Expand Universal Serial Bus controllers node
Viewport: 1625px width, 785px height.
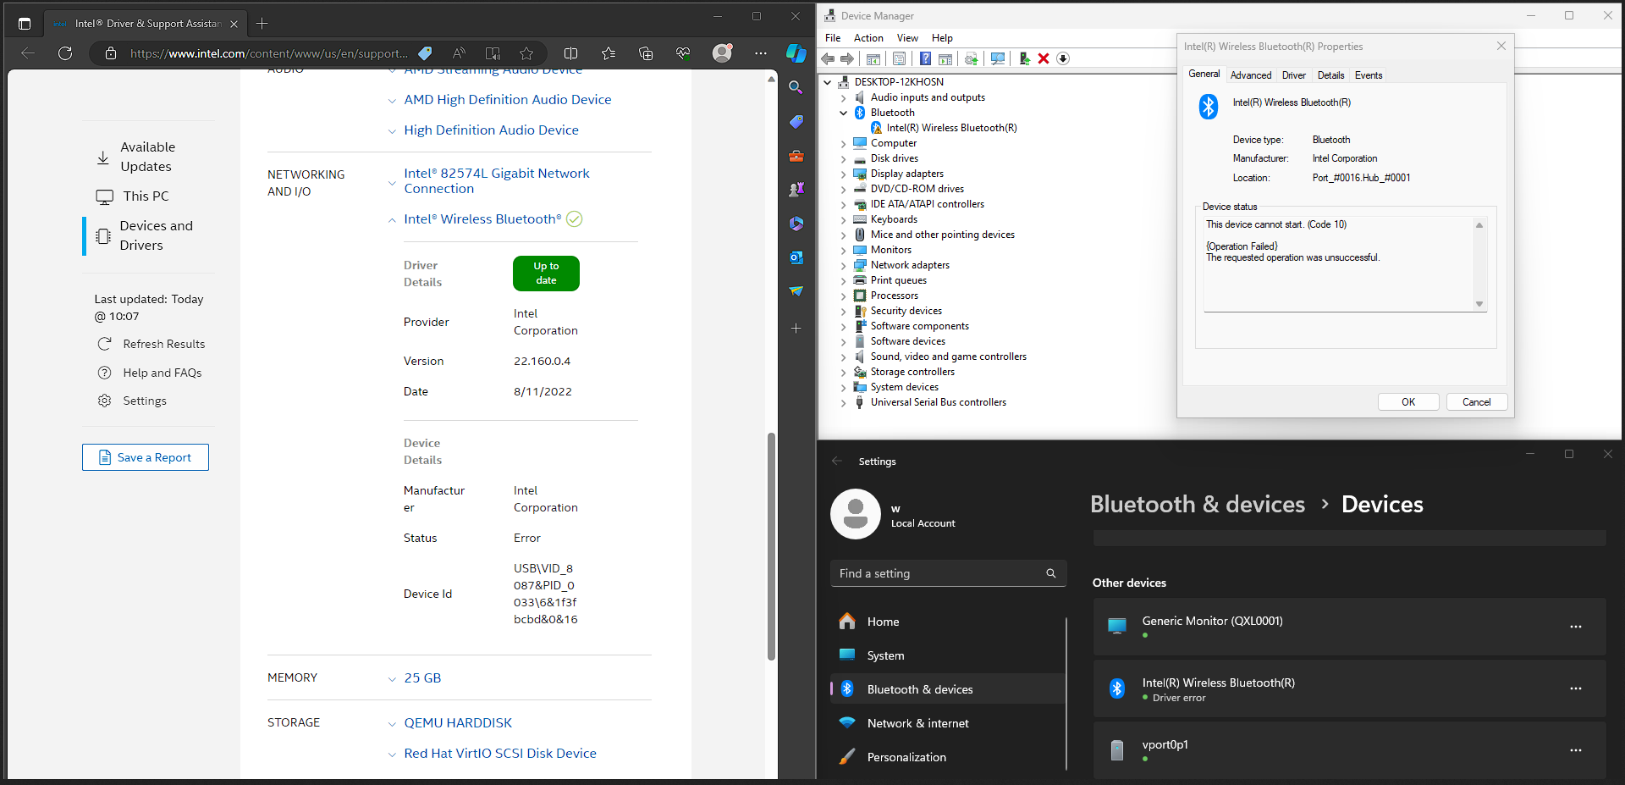843,402
